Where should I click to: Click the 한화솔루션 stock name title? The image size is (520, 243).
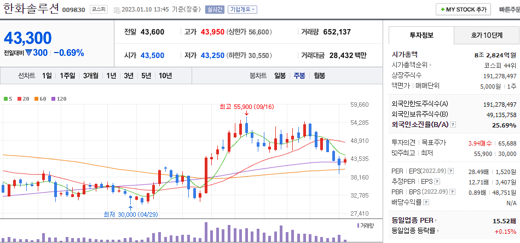coord(31,8)
